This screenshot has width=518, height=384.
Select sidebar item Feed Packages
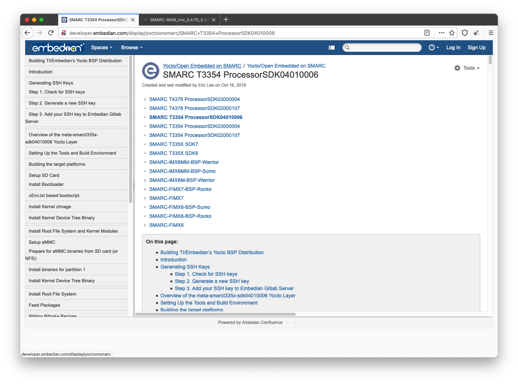pos(44,305)
